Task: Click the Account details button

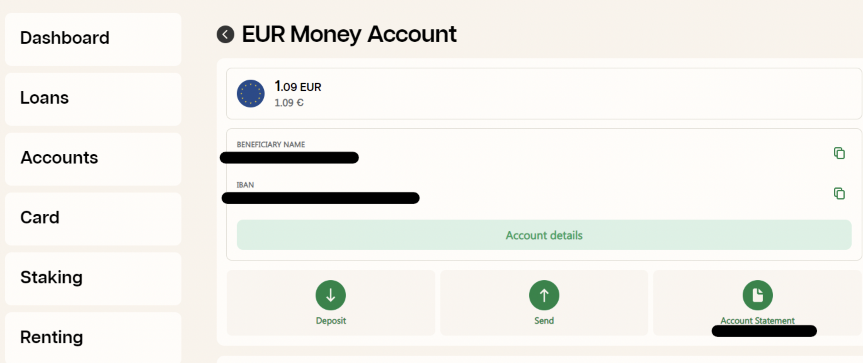Action: click(544, 235)
